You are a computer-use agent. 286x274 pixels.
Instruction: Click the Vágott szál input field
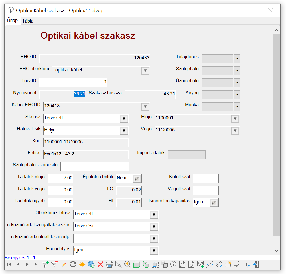pos(206,191)
